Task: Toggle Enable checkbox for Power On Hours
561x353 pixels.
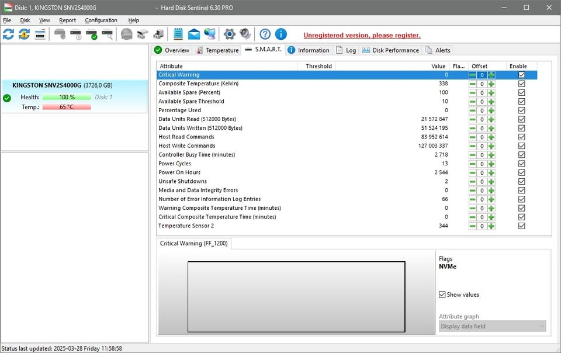Action: [x=522, y=173]
